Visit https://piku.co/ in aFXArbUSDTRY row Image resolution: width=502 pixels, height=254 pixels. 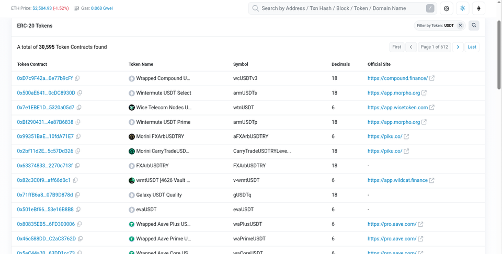point(385,136)
